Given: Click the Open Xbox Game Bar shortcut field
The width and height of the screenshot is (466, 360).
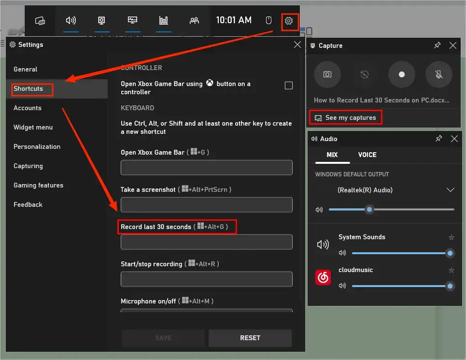Looking at the screenshot, I should coord(207,168).
